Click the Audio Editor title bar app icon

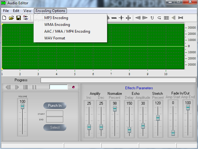3,3
